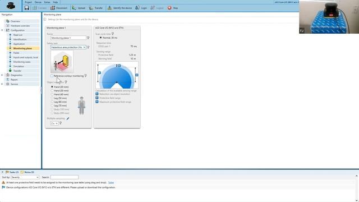Click the scanner device logo icon
359x202 pixels.
[11, 6]
